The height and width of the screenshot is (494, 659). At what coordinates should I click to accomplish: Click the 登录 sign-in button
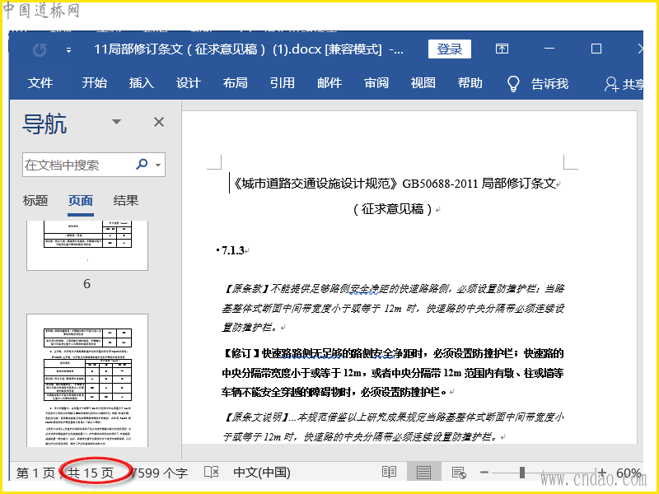click(x=449, y=49)
